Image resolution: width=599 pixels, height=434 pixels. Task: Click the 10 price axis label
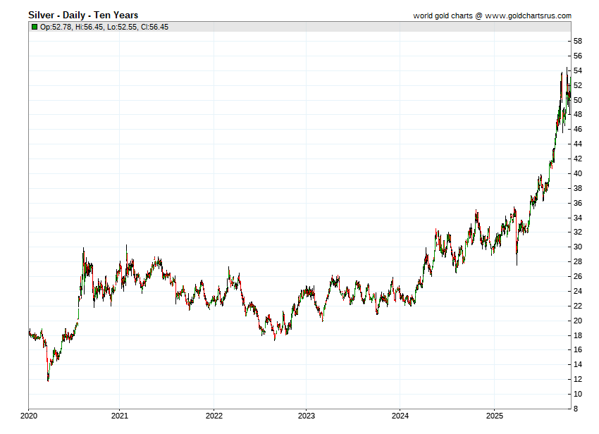coord(578,394)
